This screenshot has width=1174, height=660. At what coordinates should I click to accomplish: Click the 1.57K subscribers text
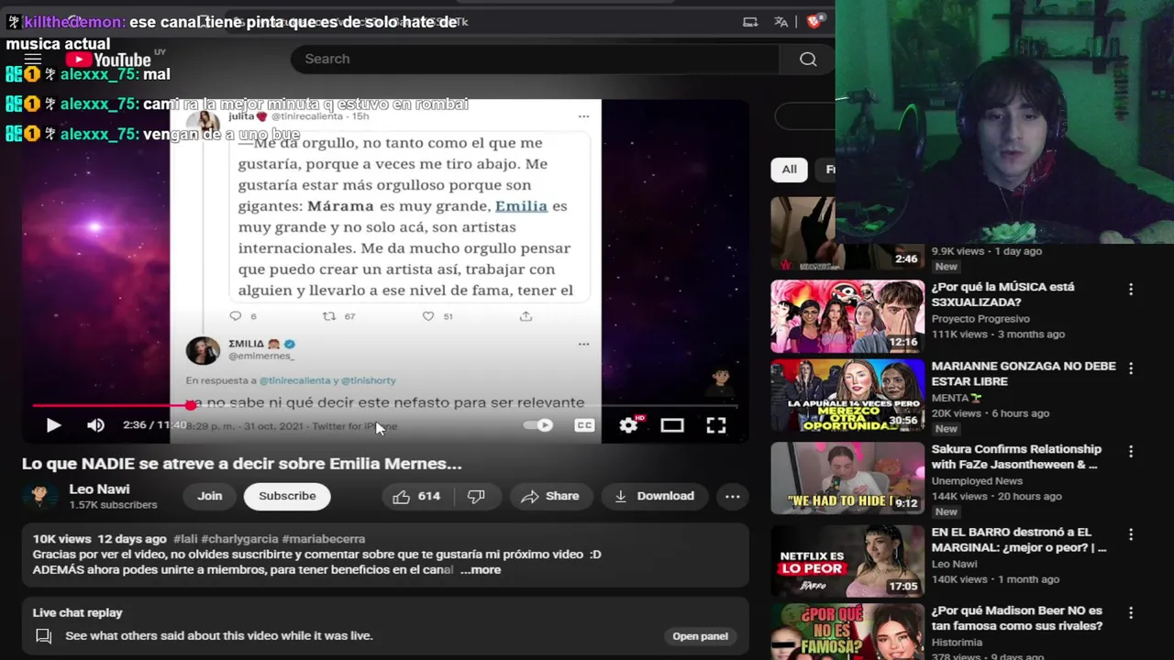113,505
